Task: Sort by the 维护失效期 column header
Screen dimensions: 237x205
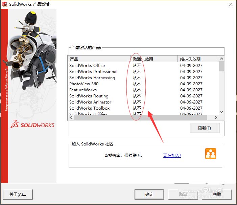Action: pyautogui.click(x=198, y=59)
